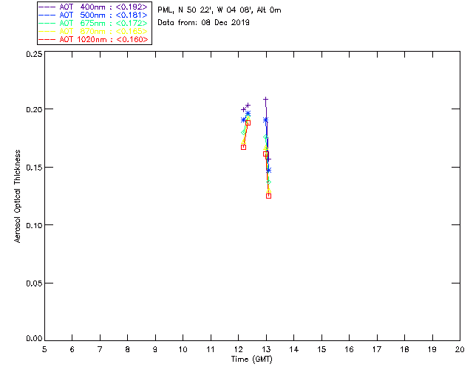Image resolution: width=473 pixels, height=378 pixels.
Task: Click the 0.15 y-axis tick label
Action: 34,168
